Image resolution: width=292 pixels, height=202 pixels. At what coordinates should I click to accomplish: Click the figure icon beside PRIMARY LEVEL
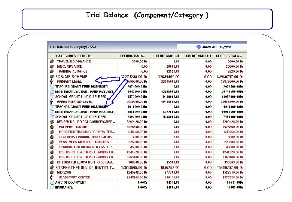pyautogui.click(x=52, y=82)
